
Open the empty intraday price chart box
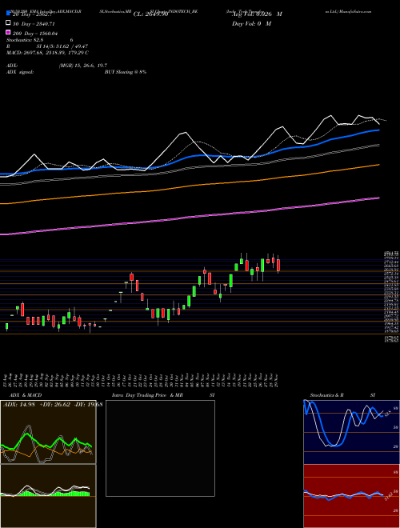160,448
